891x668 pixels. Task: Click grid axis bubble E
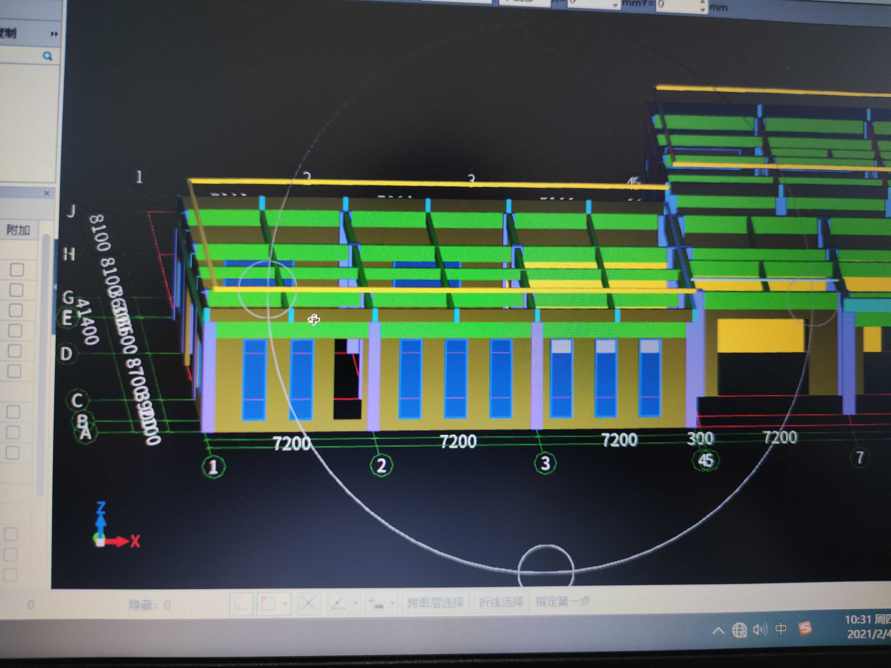[x=67, y=318]
